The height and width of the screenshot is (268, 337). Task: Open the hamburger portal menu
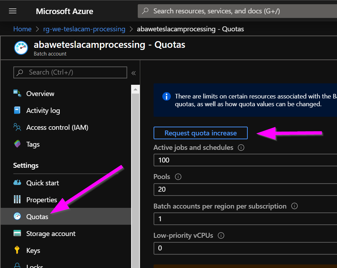[x=13, y=11]
